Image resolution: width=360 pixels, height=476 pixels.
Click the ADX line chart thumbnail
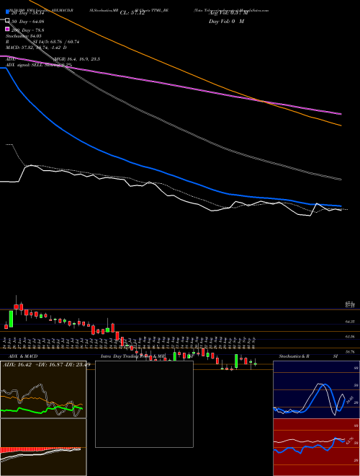43,389
